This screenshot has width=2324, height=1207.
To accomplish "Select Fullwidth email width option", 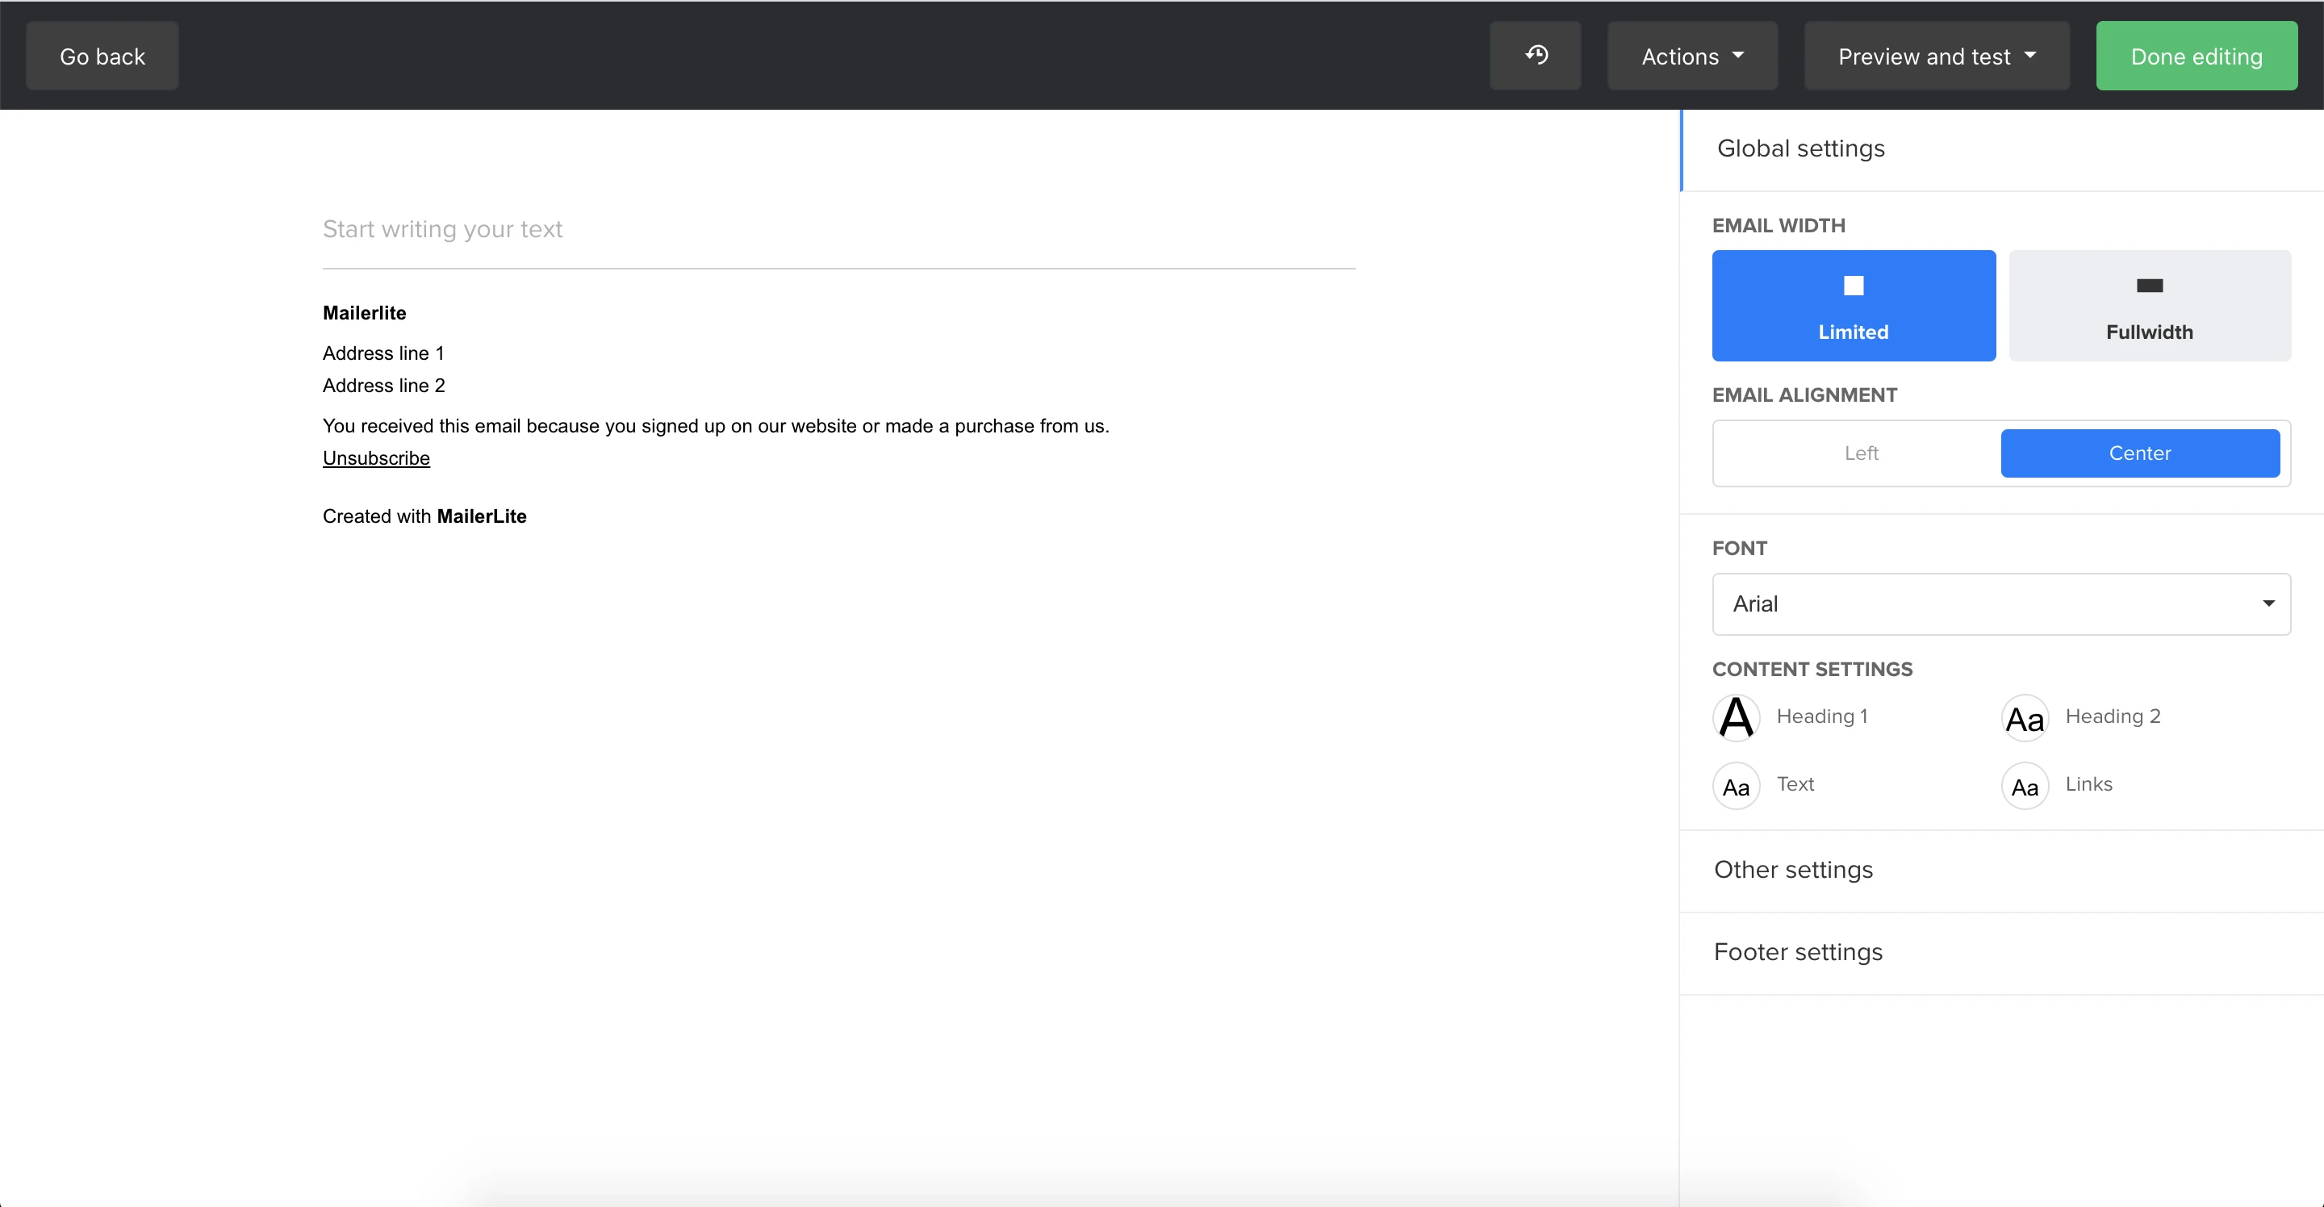I will pyautogui.click(x=2149, y=307).
